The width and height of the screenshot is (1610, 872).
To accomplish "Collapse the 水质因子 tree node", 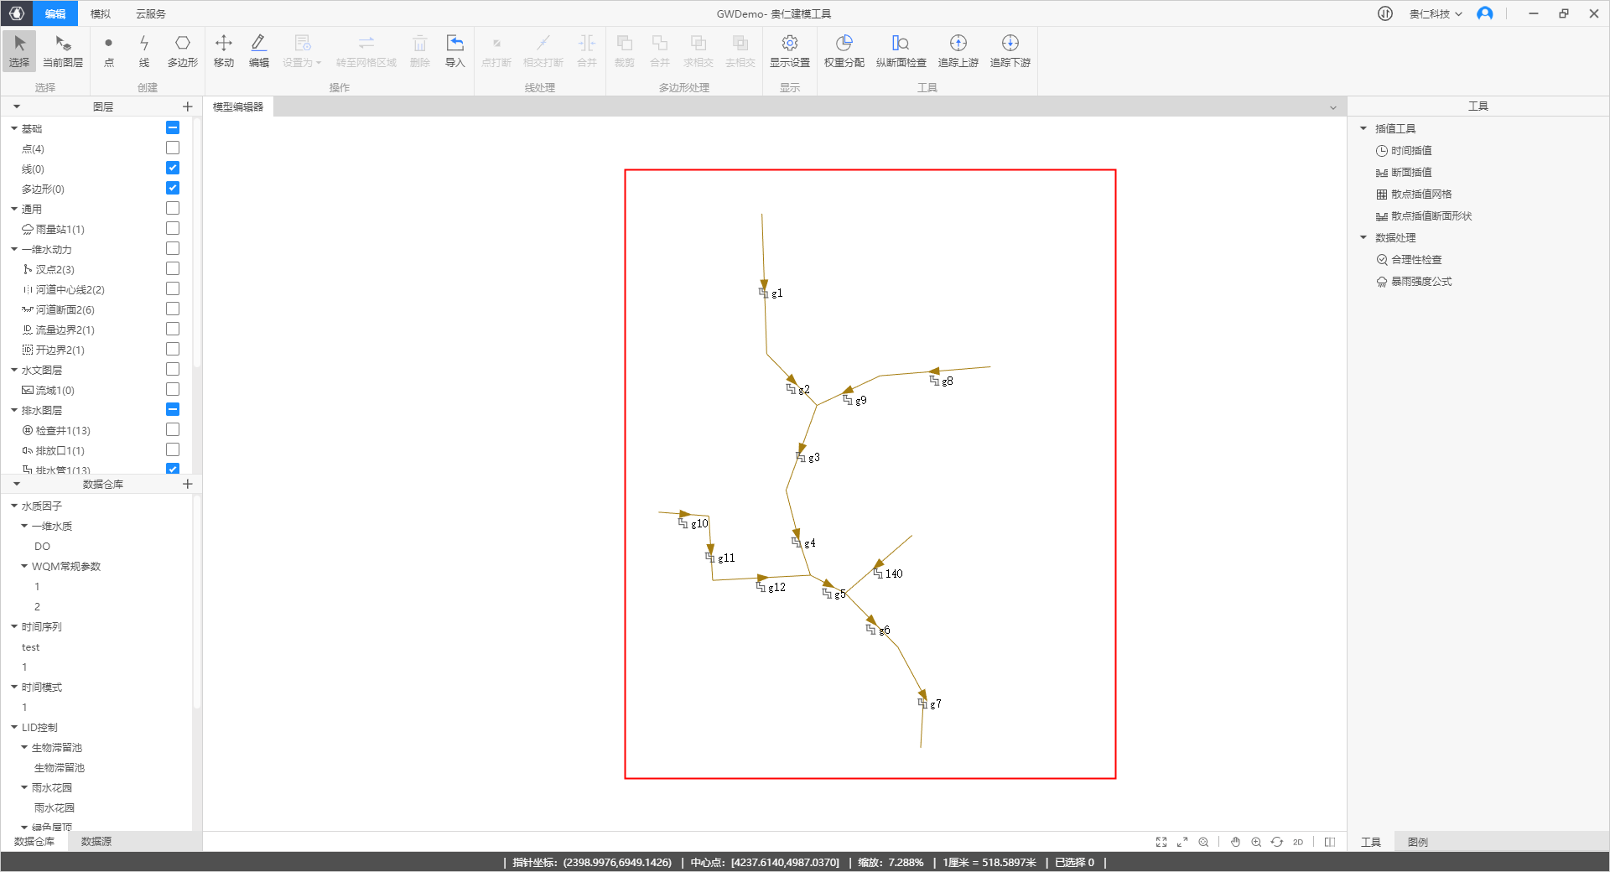I will pyautogui.click(x=14, y=506).
